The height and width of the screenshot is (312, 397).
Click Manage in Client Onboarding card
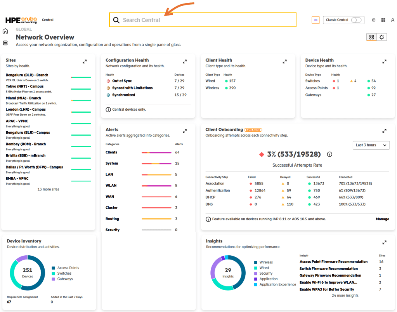(x=382, y=219)
